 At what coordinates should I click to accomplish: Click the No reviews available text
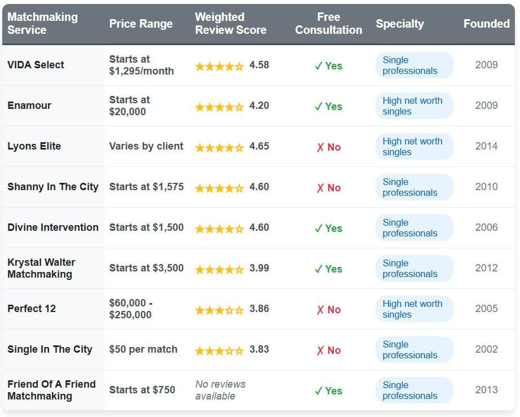pos(220,390)
